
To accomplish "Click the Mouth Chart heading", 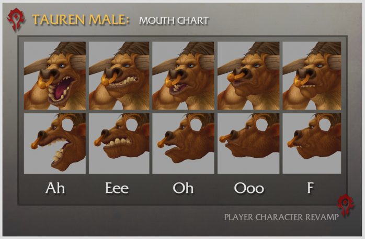I will point(174,20).
